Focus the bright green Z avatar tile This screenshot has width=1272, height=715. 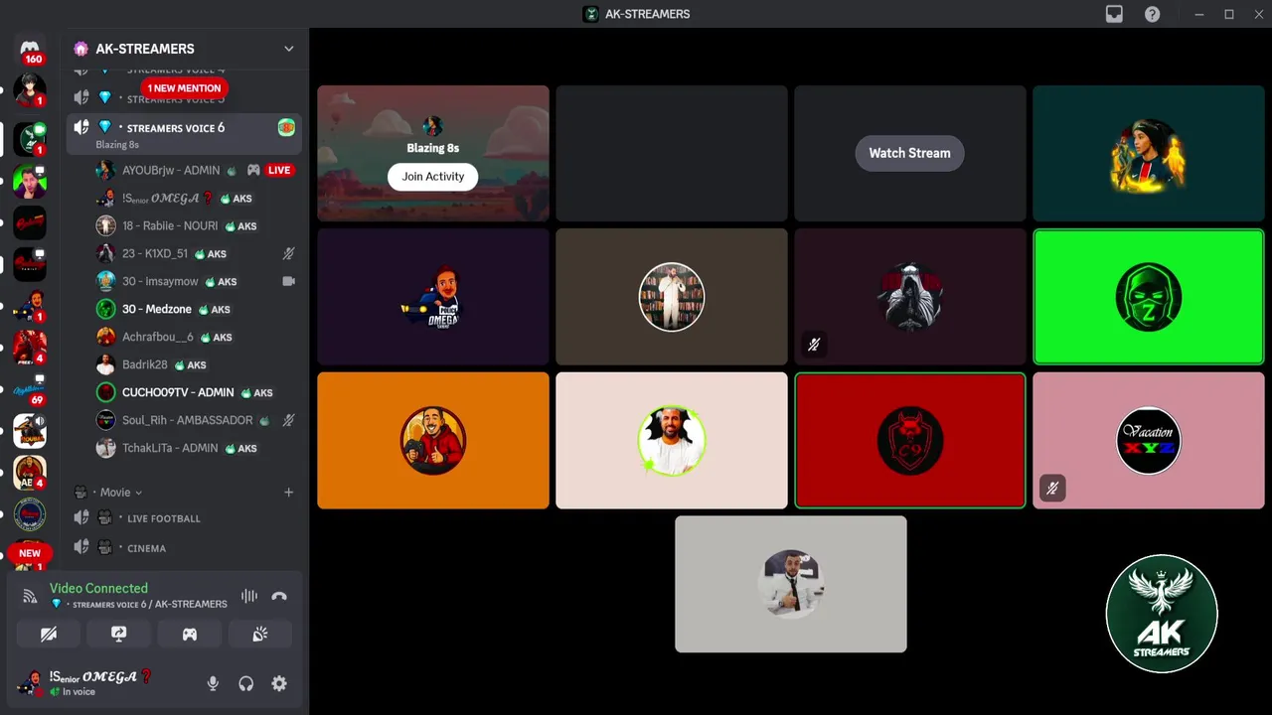point(1148,297)
